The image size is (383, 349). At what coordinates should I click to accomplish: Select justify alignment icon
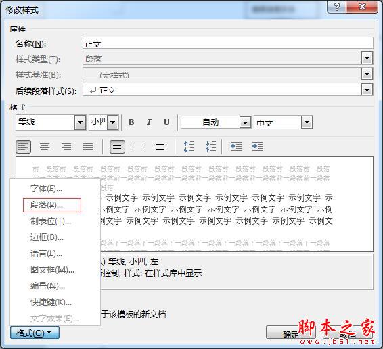coord(88,147)
